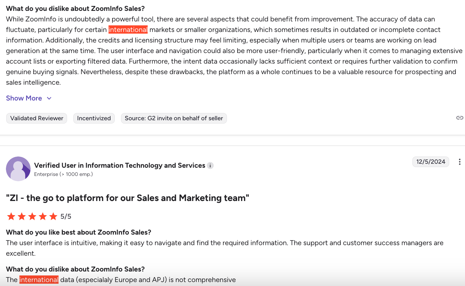Click the review title about ZI platform
The image size is (465, 286).
click(128, 198)
